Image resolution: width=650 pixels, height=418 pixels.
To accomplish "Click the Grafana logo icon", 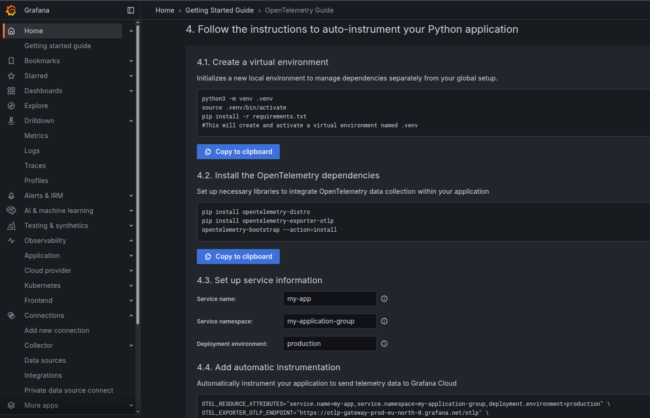I will [11, 10].
